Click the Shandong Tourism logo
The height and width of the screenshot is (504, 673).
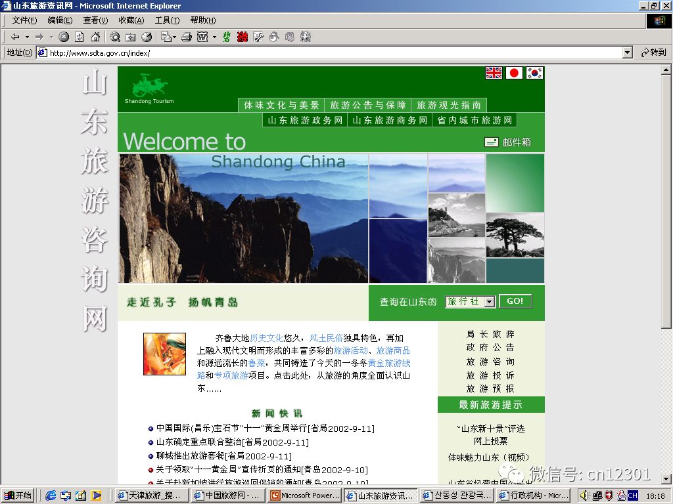tap(149, 89)
